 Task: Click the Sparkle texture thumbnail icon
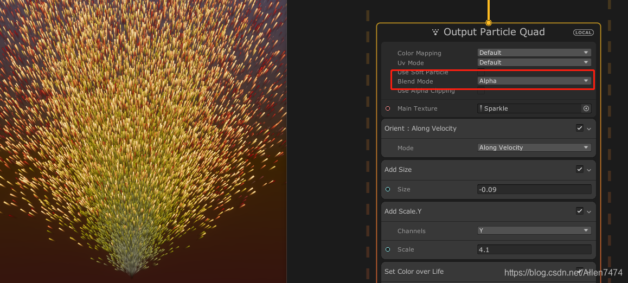coord(481,108)
